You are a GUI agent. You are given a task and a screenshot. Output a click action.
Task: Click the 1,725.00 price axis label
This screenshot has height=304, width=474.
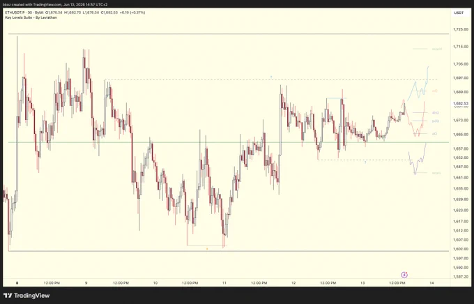(461, 29)
